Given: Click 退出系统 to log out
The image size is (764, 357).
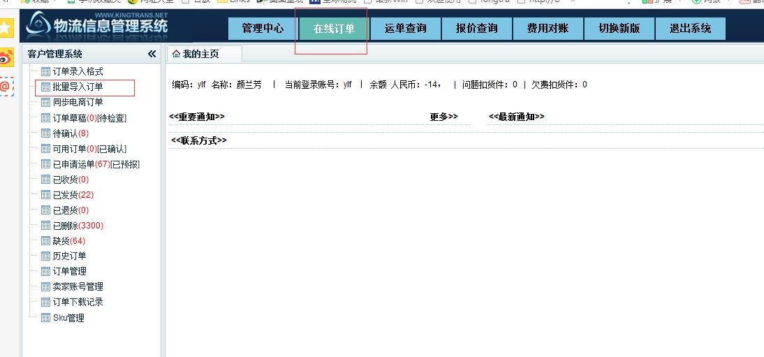Looking at the screenshot, I should 690,29.
